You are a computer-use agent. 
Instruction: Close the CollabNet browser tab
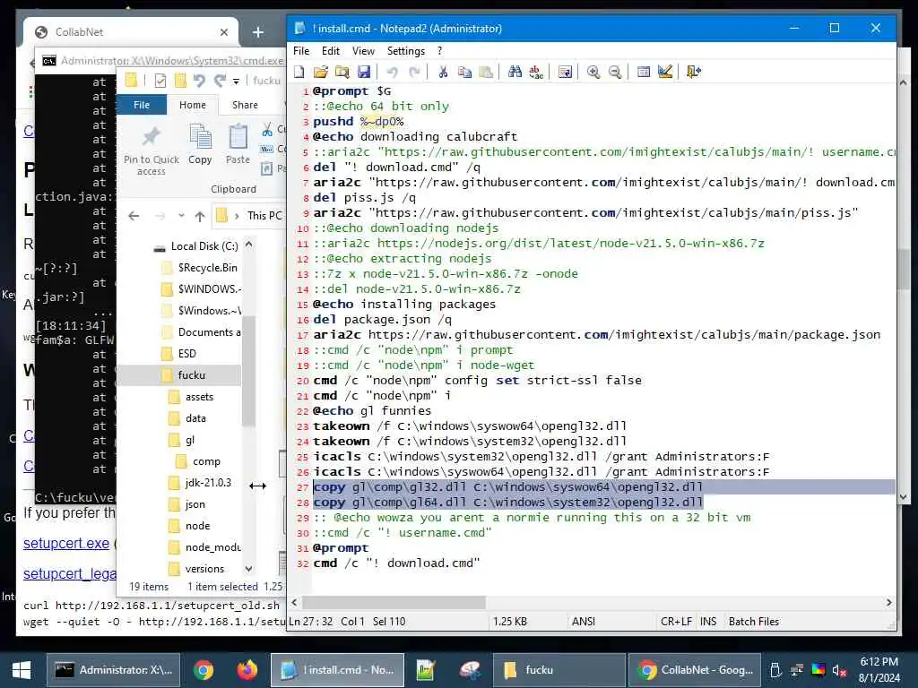(224, 32)
